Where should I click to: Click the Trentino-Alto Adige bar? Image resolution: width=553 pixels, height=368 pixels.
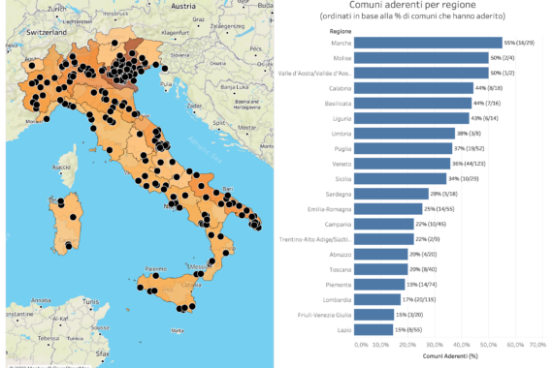point(384,239)
